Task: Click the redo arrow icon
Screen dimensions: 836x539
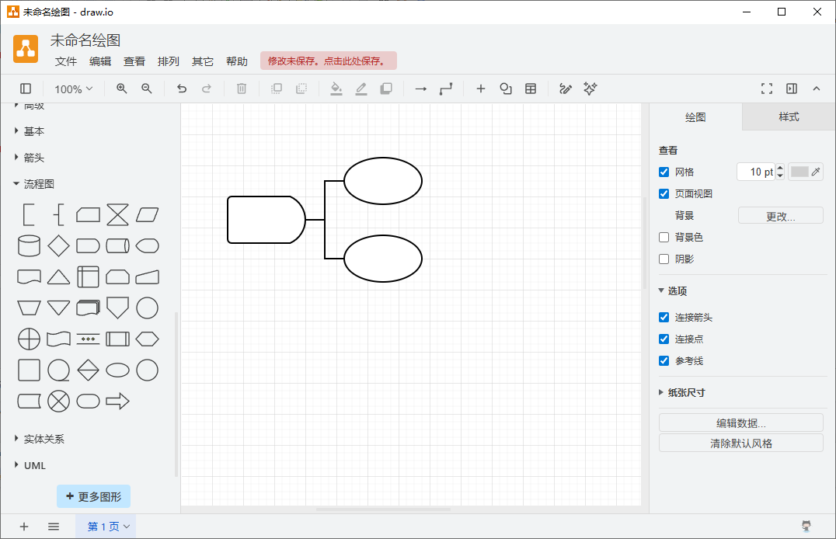Action: coord(207,89)
